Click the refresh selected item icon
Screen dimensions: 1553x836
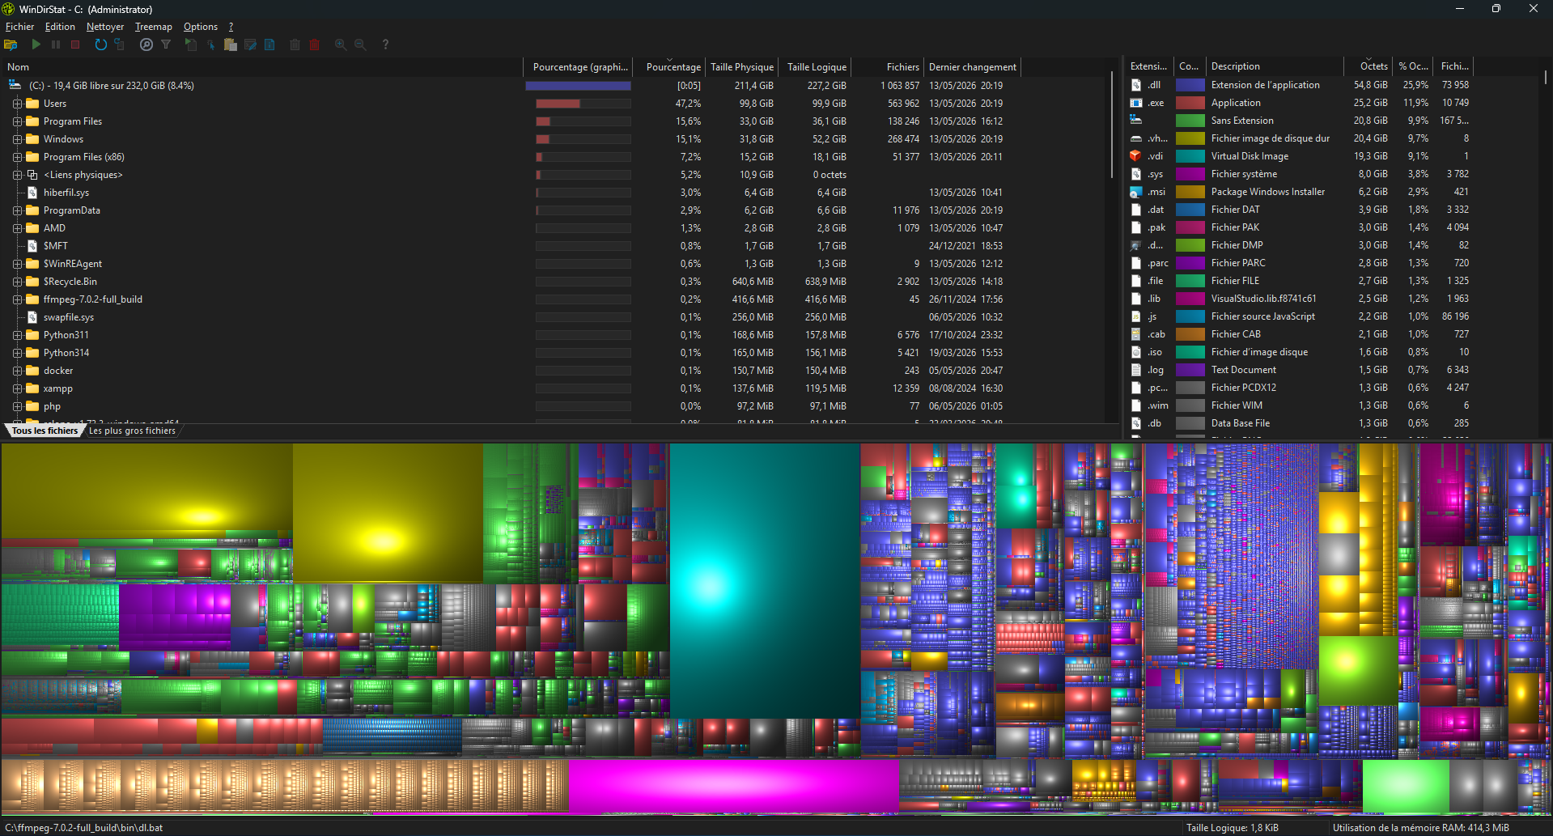point(120,45)
